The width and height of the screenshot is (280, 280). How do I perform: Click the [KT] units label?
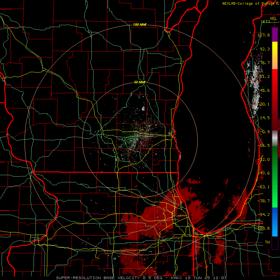click(x=266, y=21)
